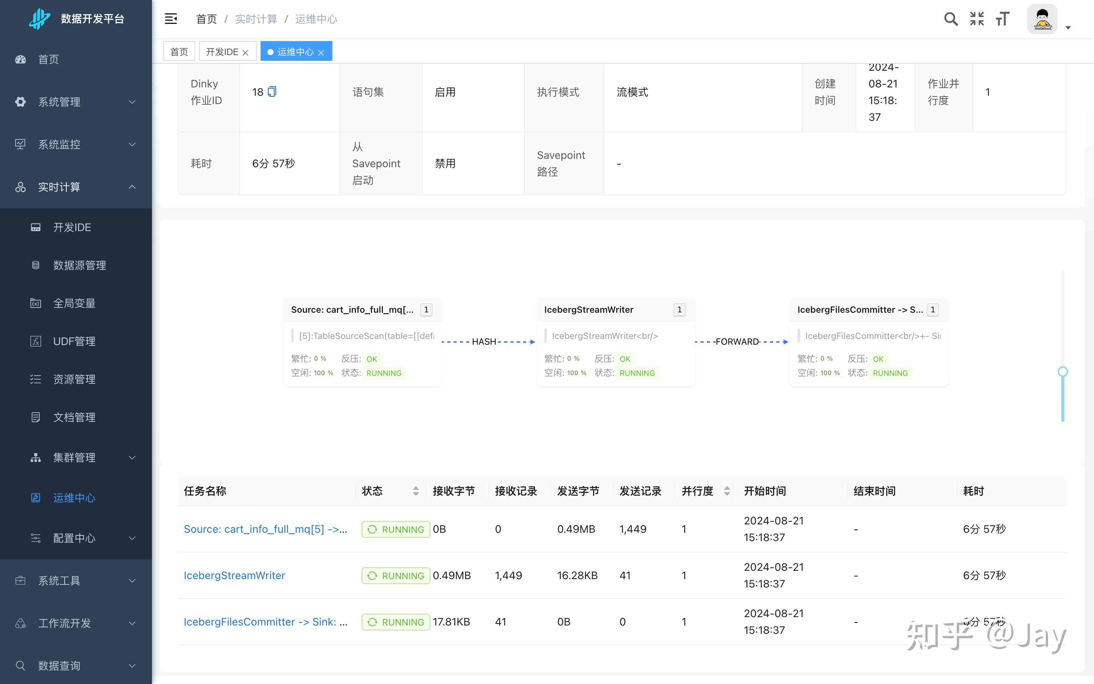Open the IcebergStreamWriter task link
Viewport: 1094px width, 684px height.
tap(234, 575)
